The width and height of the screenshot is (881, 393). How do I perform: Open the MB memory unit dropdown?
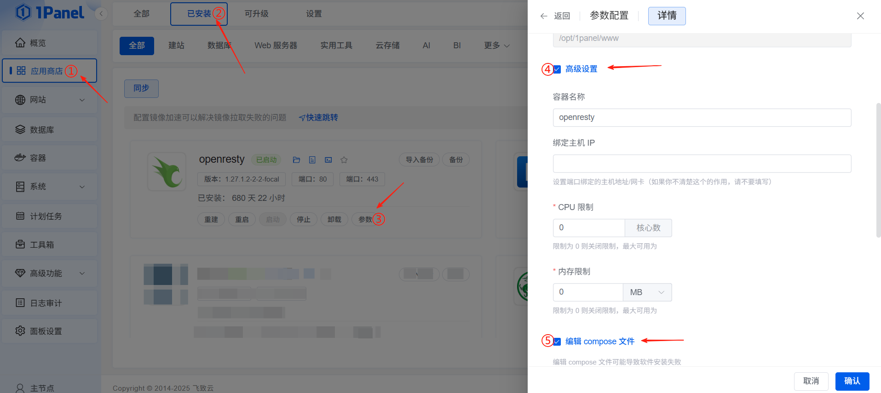pos(647,292)
